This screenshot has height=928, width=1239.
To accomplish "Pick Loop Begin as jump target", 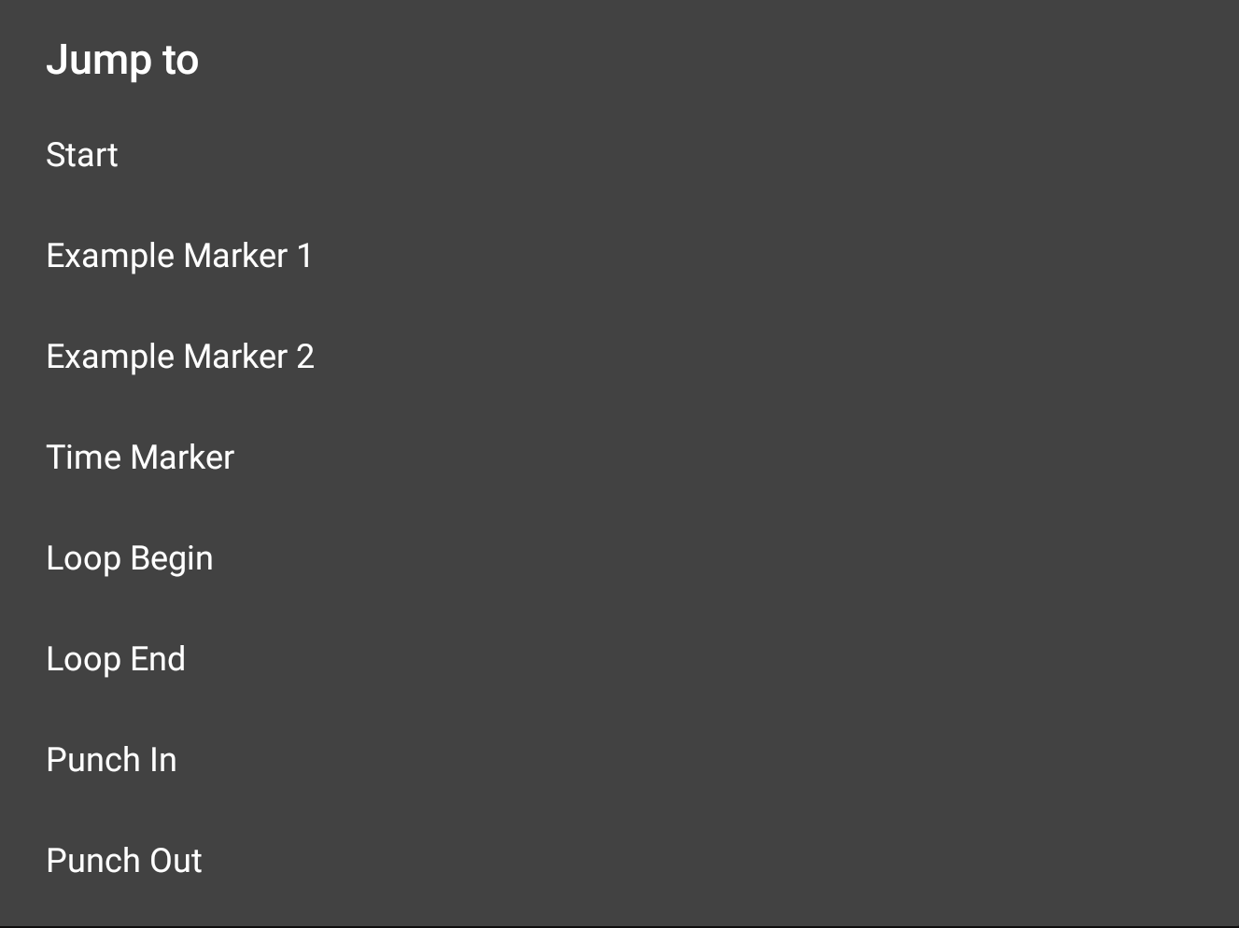I will [130, 558].
